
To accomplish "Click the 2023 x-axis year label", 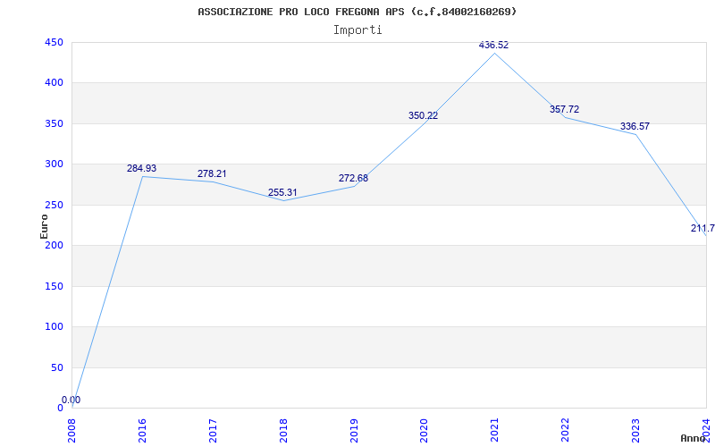I will [x=635, y=430].
